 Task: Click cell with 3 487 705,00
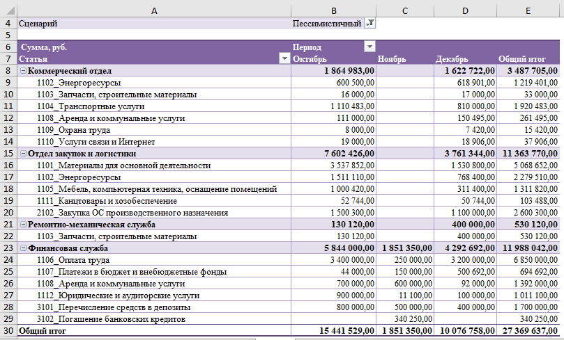528,71
